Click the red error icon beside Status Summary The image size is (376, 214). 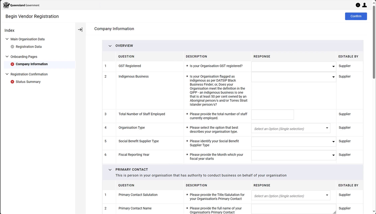(x=12, y=82)
